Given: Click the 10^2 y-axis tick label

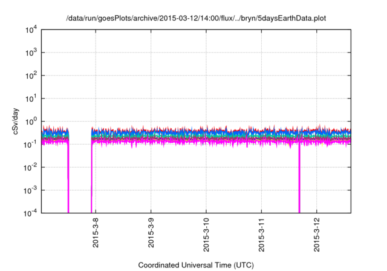Looking at the screenshot, I should 31,76.
